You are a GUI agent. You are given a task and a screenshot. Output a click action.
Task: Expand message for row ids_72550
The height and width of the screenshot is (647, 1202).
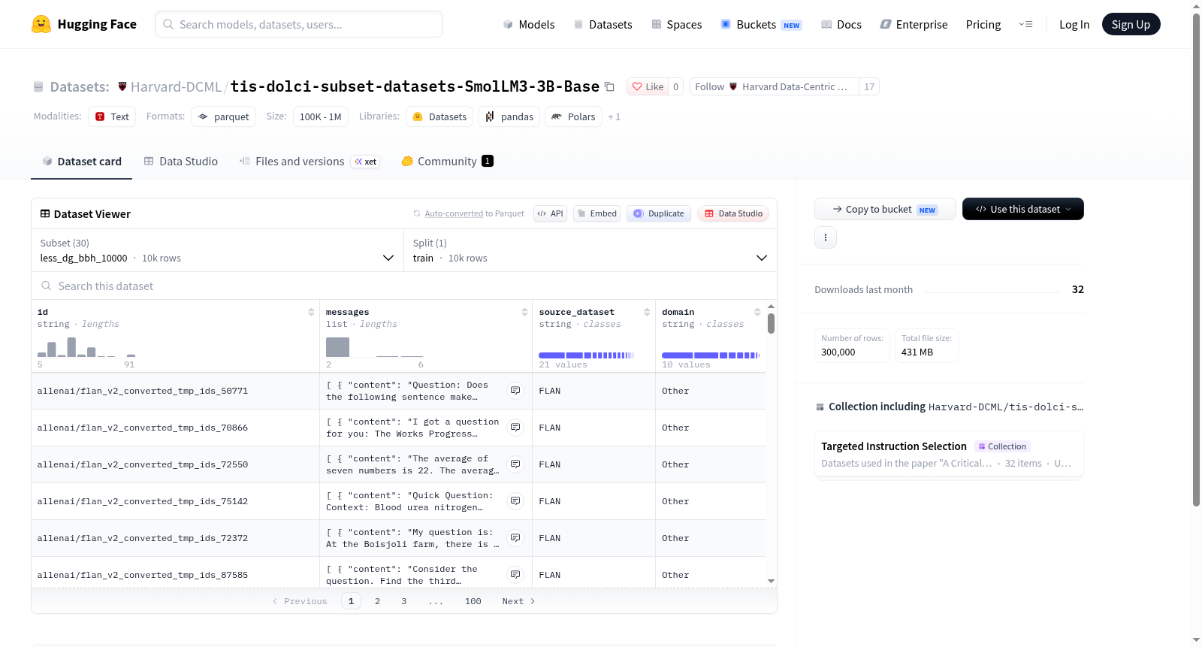coord(515,464)
